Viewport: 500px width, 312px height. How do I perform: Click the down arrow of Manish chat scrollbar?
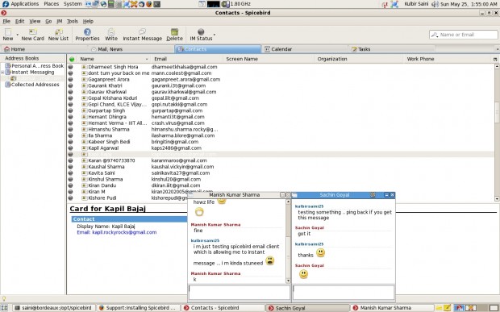(x=288, y=281)
